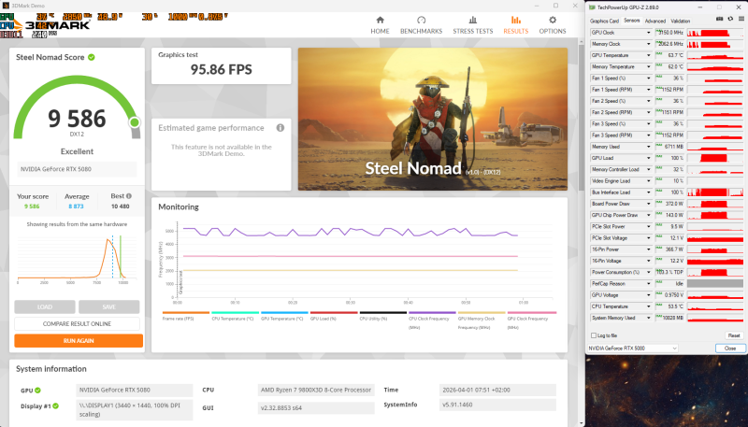
Task: Open the GPU Load sensor dropdown
Action: tap(648, 158)
